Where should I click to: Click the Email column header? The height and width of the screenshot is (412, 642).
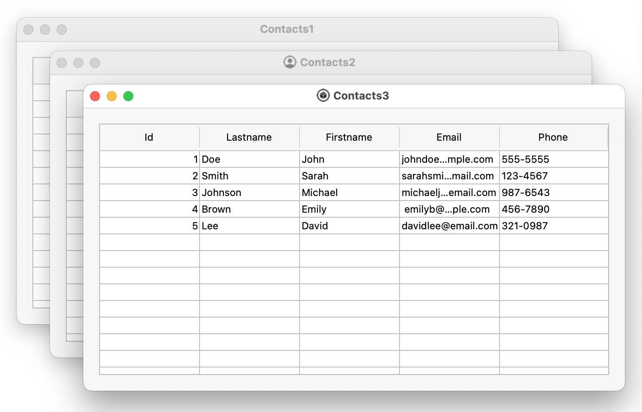[x=449, y=137]
